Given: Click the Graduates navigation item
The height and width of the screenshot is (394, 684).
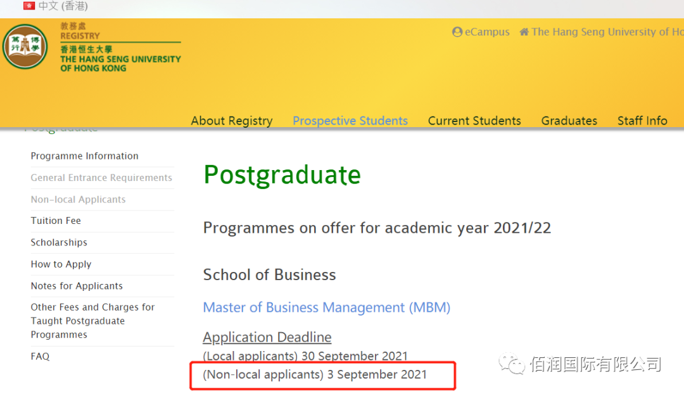Looking at the screenshot, I should [x=569, y=120].
